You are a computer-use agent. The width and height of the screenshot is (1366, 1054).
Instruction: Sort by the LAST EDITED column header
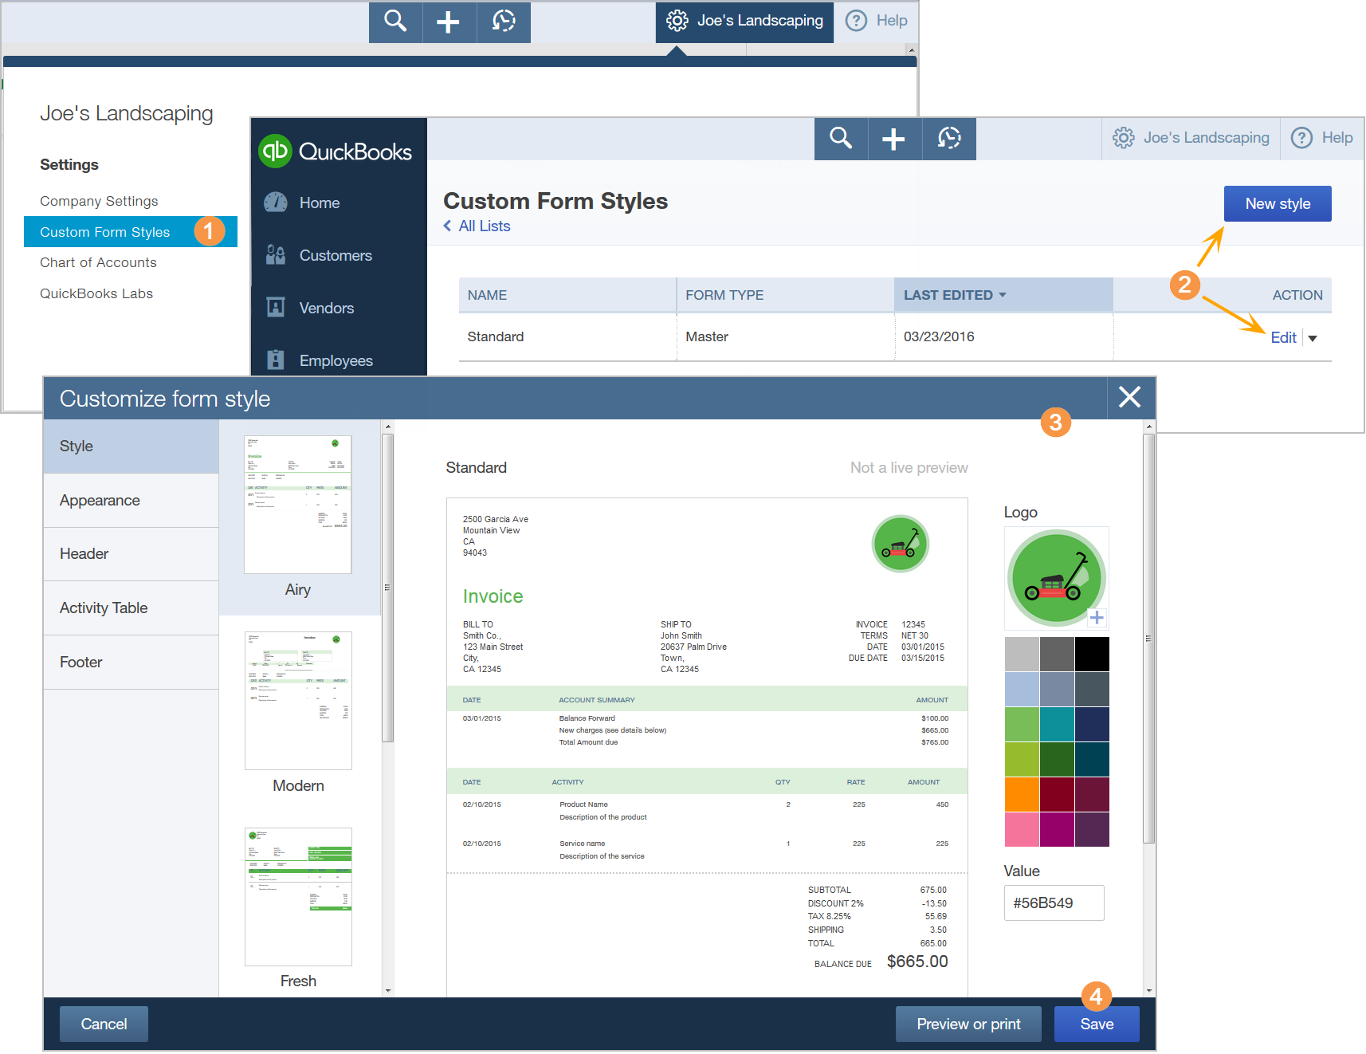[x=1003, y=295]
